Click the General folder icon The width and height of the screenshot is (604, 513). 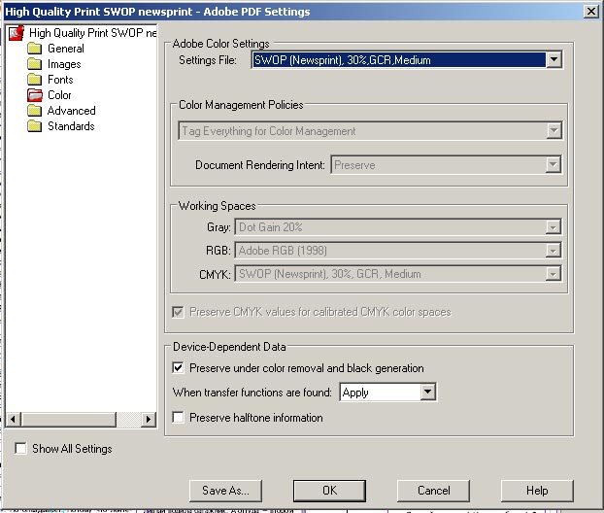tap(35, 49)
